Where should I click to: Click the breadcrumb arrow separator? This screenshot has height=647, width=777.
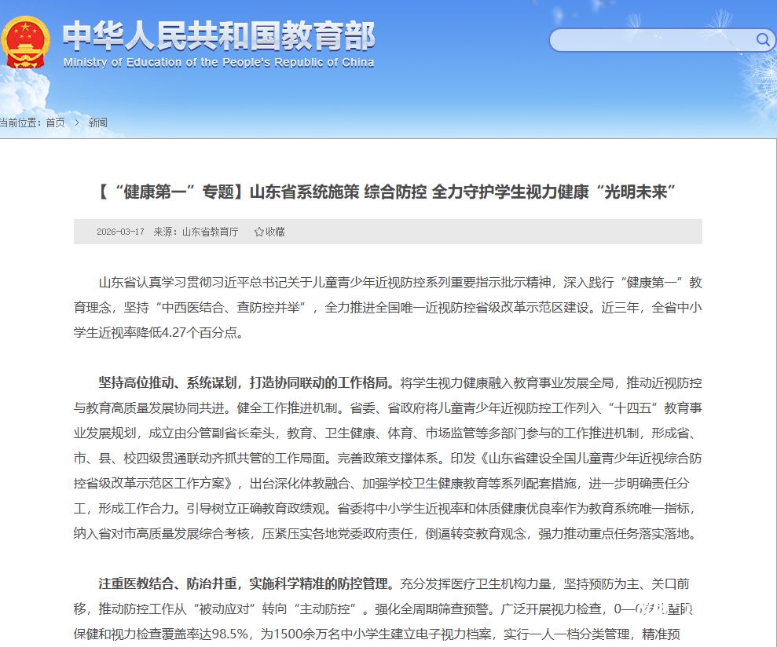(77, 122)
